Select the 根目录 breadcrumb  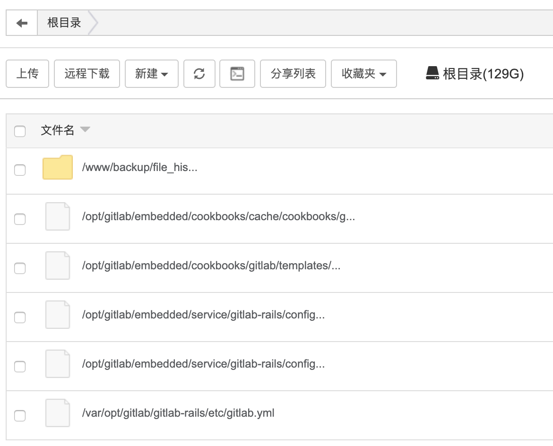click(64, 23)
